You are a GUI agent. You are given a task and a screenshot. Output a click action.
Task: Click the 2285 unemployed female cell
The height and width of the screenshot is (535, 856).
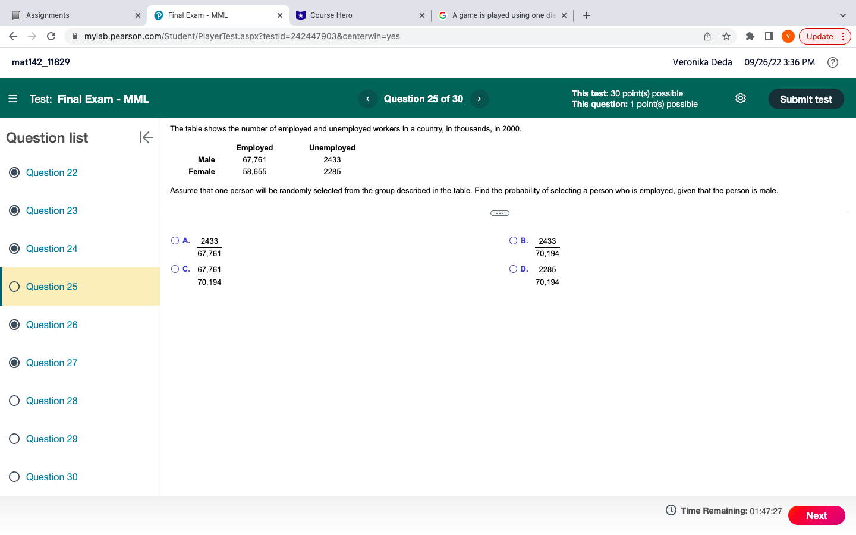click(332, 171)
